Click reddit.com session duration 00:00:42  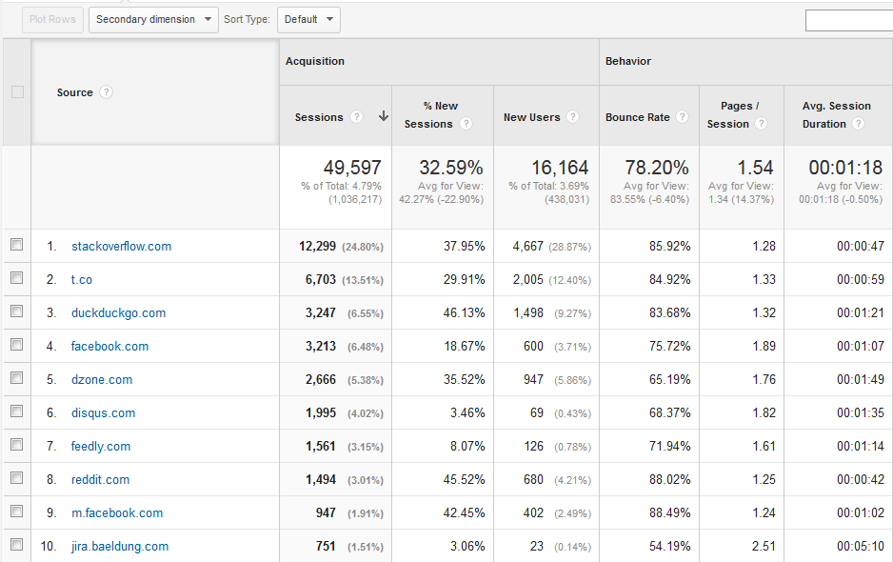861,479
